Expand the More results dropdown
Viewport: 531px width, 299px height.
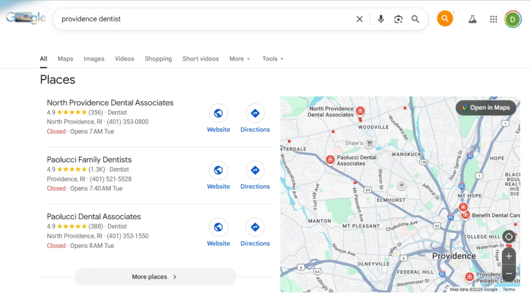point(240,58)
